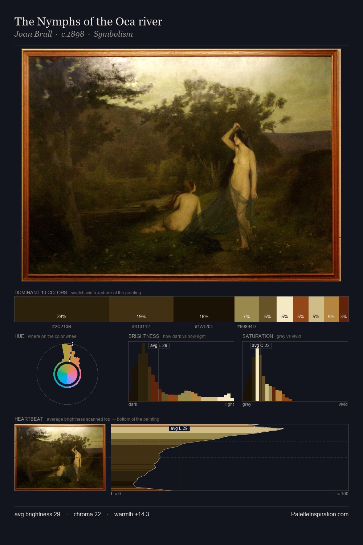The height and width of the screenshot is (545, 363).
Task: Click 'where on the color wheel' caption
Action: click(x=53, y=336)
